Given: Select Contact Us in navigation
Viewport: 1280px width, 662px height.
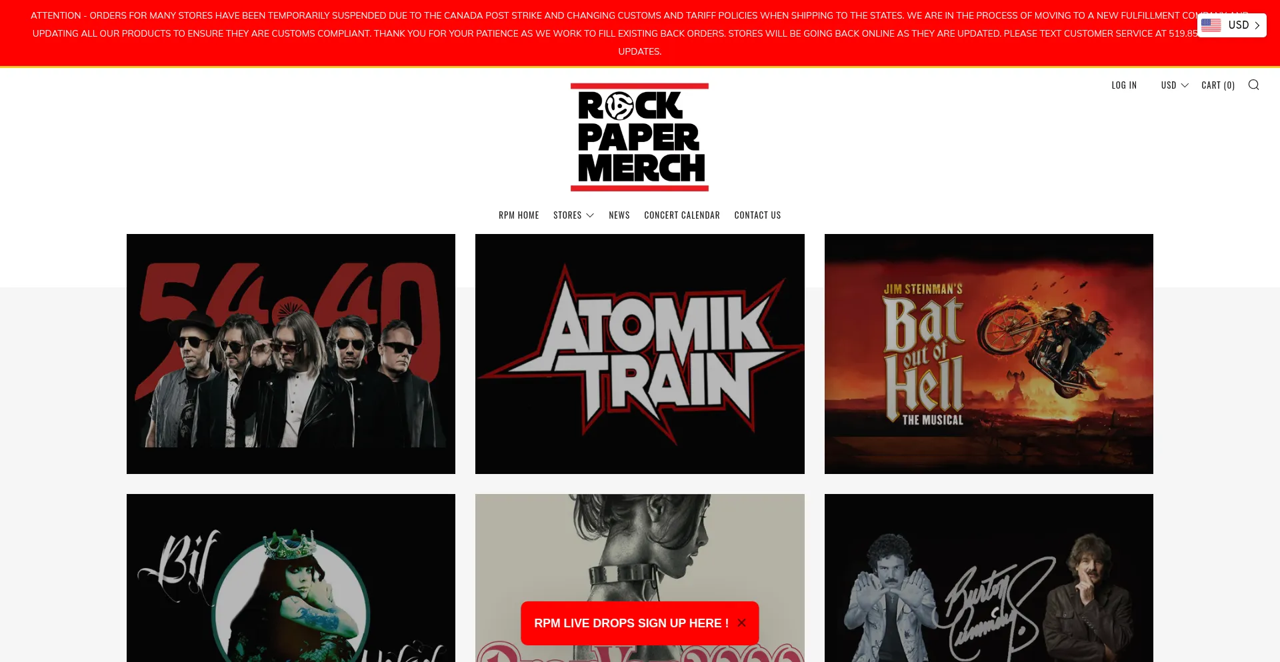Looking at the screenshot, I should (x=757, y=215).
